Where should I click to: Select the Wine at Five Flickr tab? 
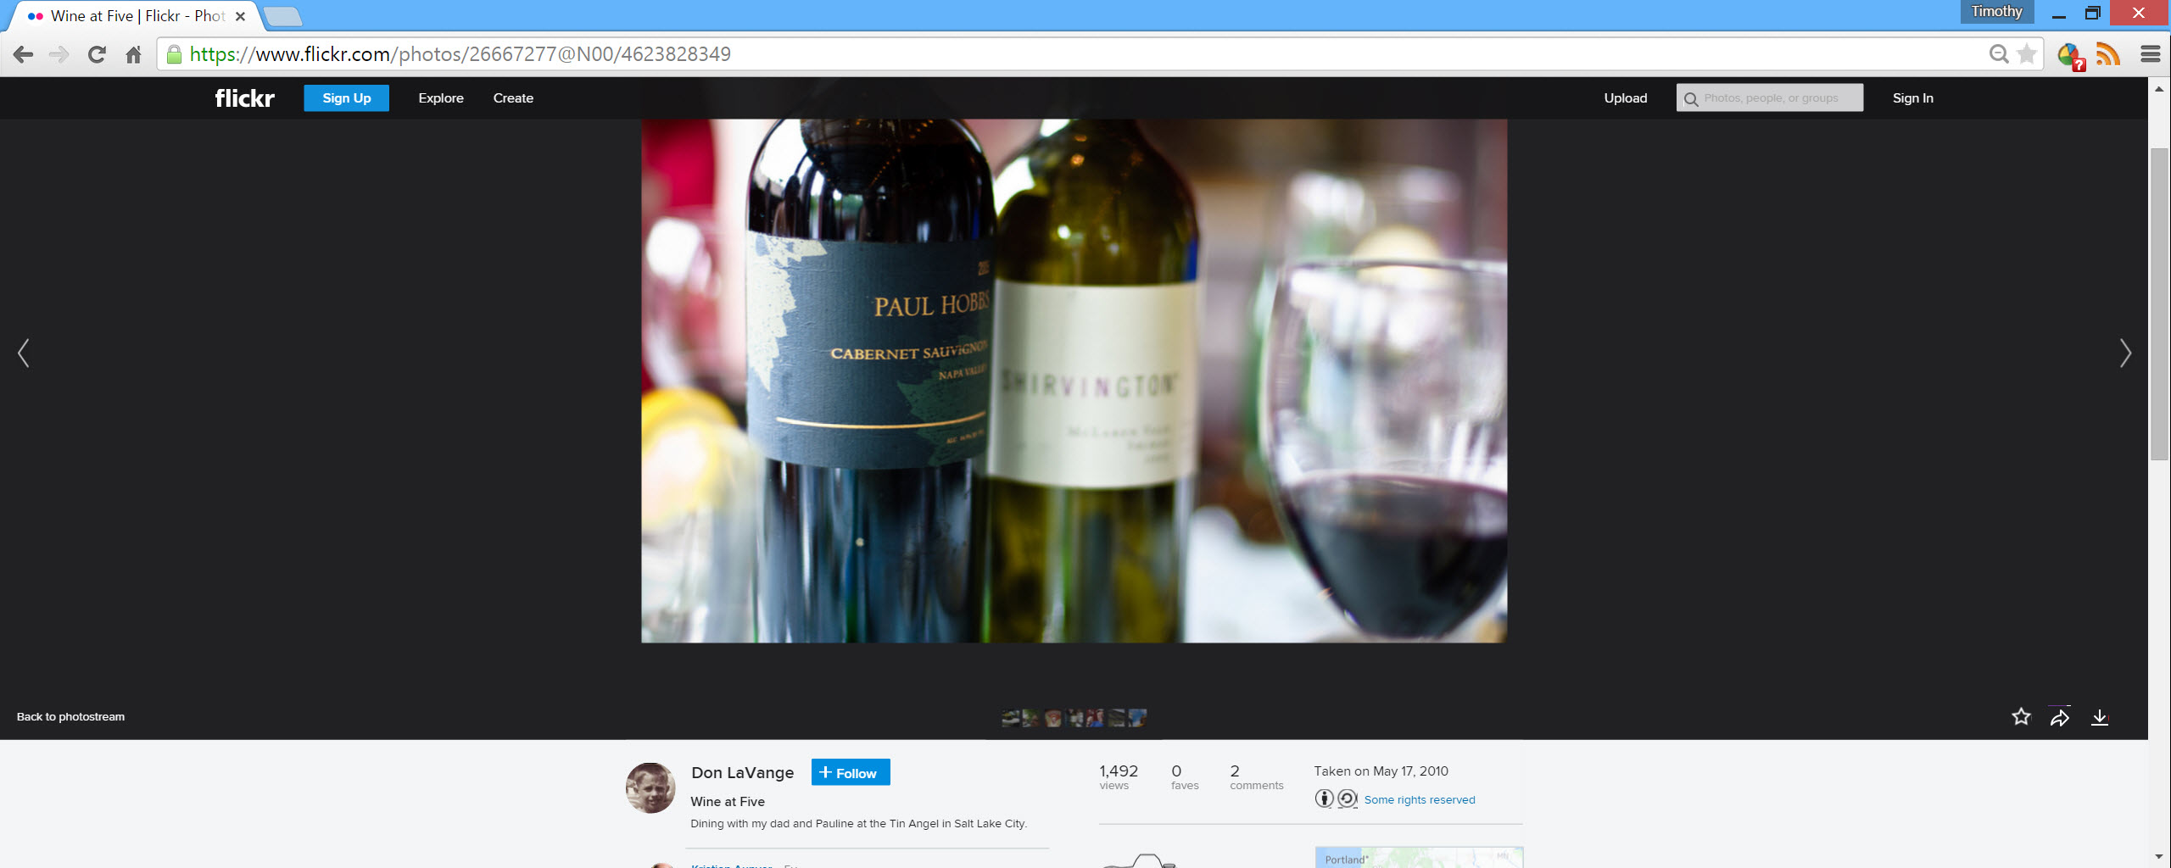coord(136,16)
